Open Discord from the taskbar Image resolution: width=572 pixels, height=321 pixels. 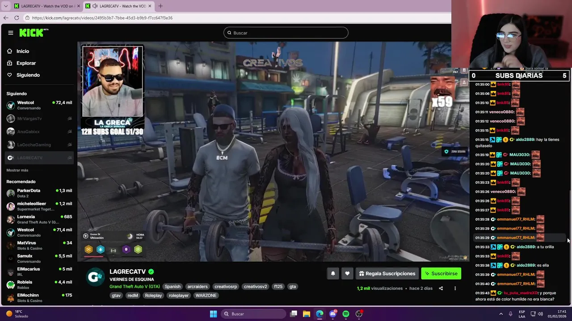tap(332, 314)
